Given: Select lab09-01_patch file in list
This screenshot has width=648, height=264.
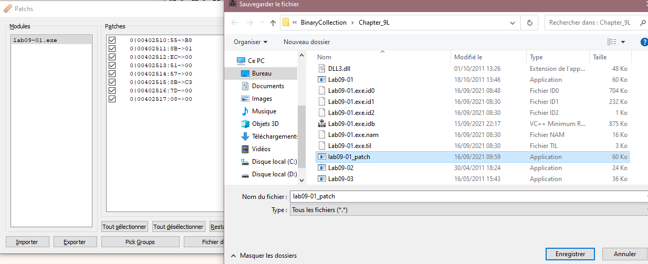Looking at the screenshot, I should 473,157.
